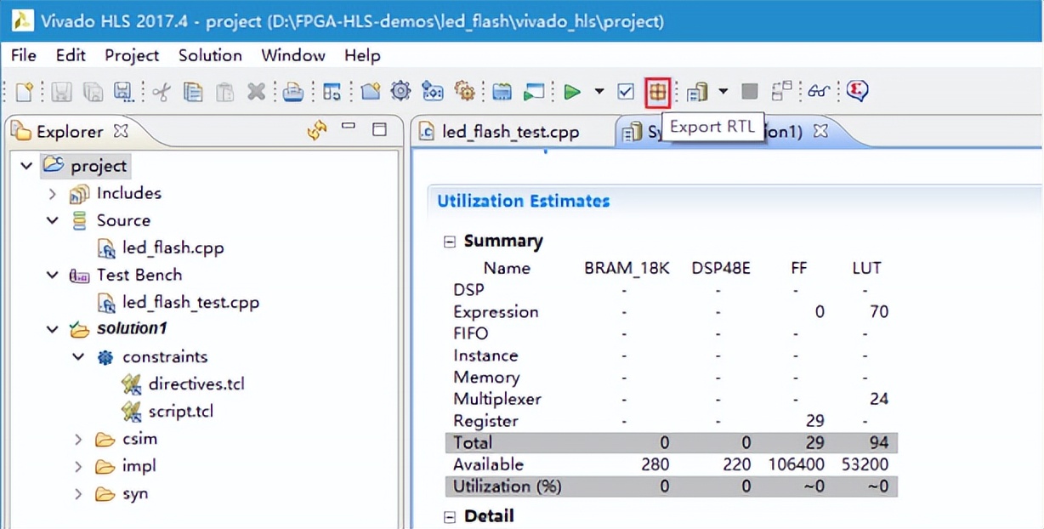Viewport: 1044px width, 529px height.
Task: Click the gray Stop square icon
Action: coord(749,91)
